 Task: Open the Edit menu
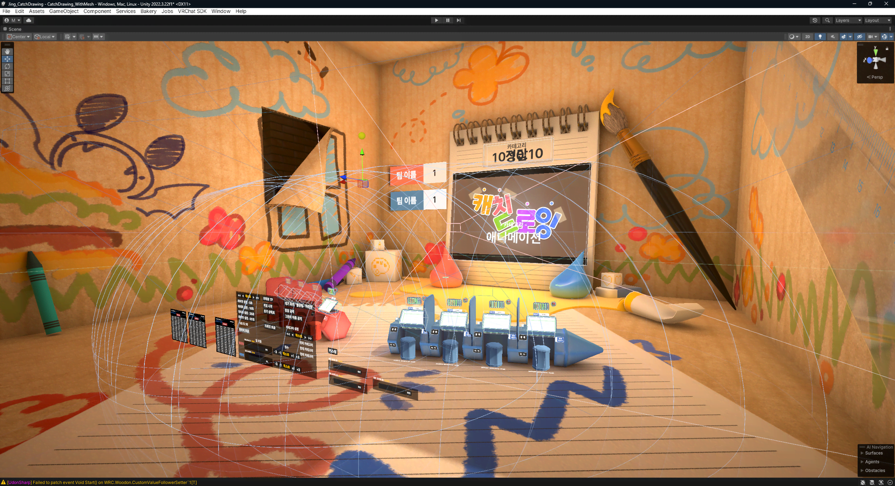[x=20, y=11]
